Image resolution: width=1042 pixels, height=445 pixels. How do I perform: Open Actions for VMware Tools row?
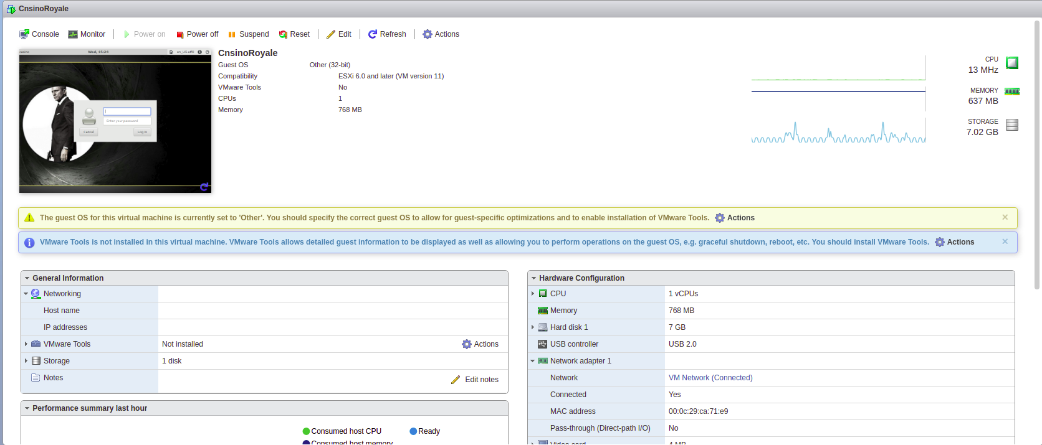tap(480, 344)
